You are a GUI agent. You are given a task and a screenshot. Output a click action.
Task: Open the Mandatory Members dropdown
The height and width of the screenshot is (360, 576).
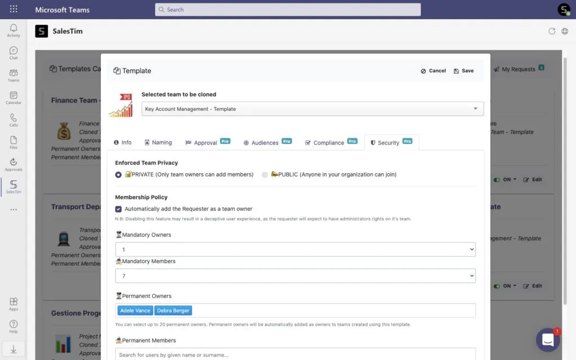pos(295,276)
